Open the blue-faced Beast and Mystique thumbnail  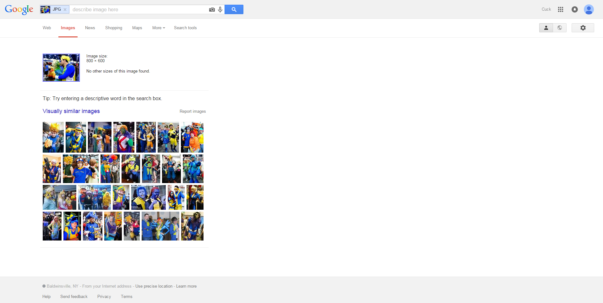click(x=149, y=197)
